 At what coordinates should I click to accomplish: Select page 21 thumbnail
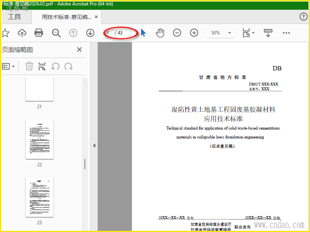(40, 89)
